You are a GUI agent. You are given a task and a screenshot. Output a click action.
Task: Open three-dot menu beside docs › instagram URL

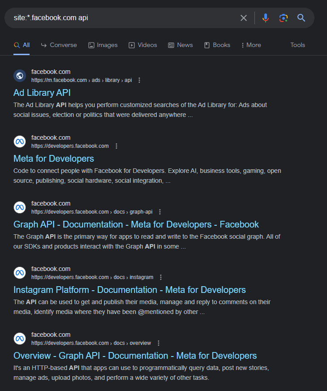(161, 277)
